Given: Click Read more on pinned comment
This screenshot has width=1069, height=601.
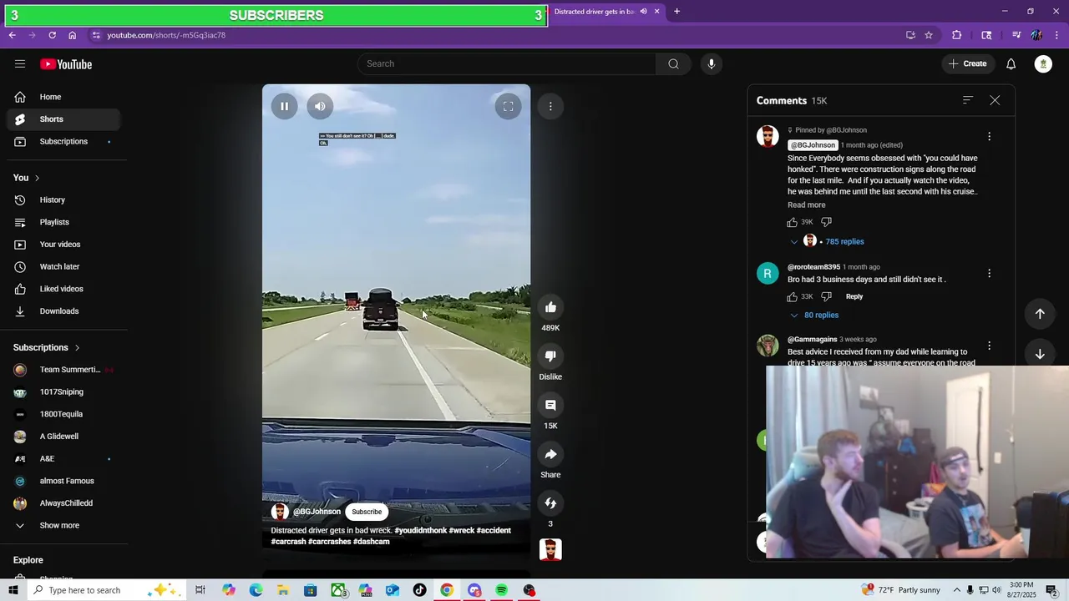Looking at the screenshot, I should click(x=806, y=205).
